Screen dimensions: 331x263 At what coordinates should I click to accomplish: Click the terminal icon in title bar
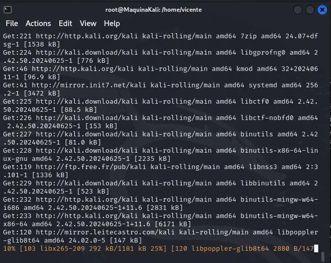pyautogui.click(x=8, y=10)
